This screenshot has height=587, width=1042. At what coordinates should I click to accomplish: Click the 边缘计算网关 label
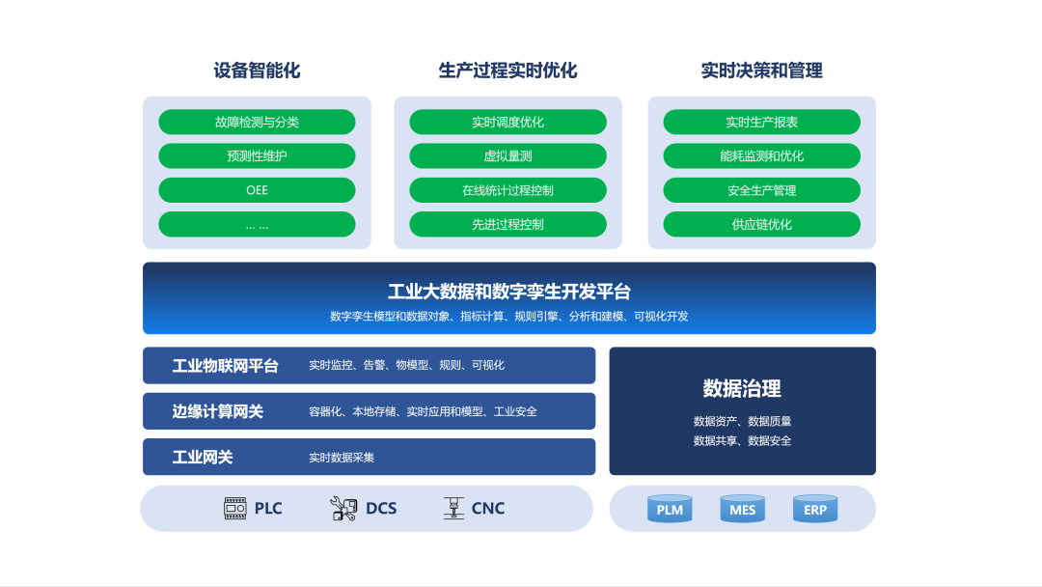218,411
